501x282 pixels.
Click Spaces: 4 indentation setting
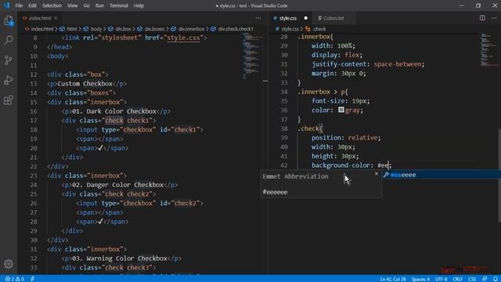[420, 279]
